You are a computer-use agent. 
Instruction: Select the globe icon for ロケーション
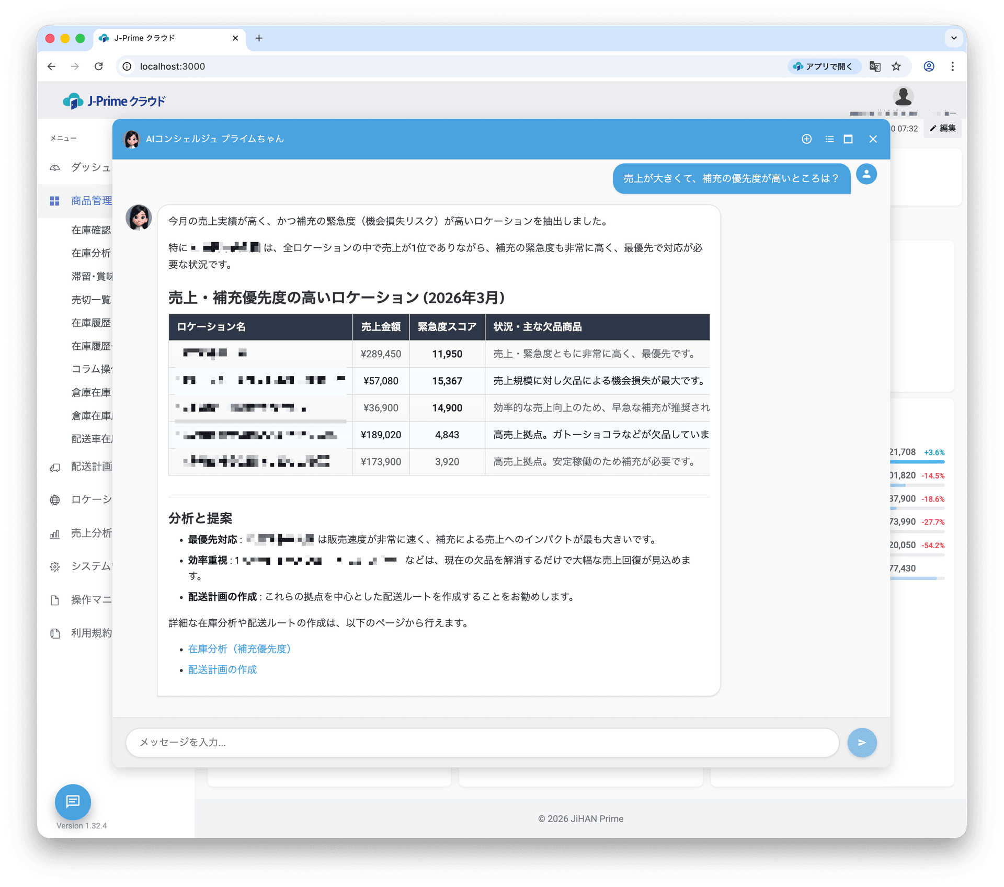(55, 500)
